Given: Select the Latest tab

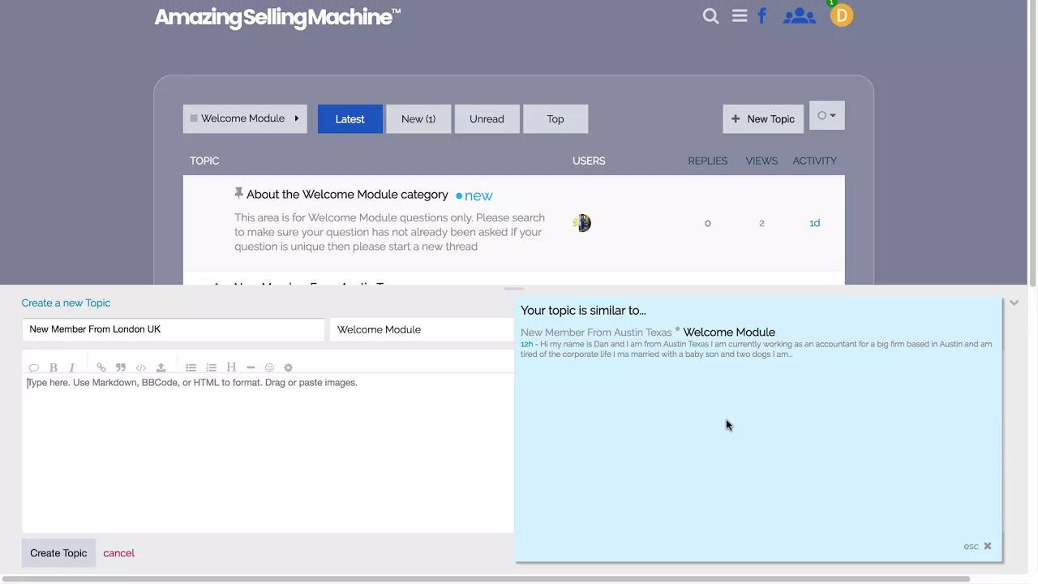Looking at the screenshot, I should [350, 118].
